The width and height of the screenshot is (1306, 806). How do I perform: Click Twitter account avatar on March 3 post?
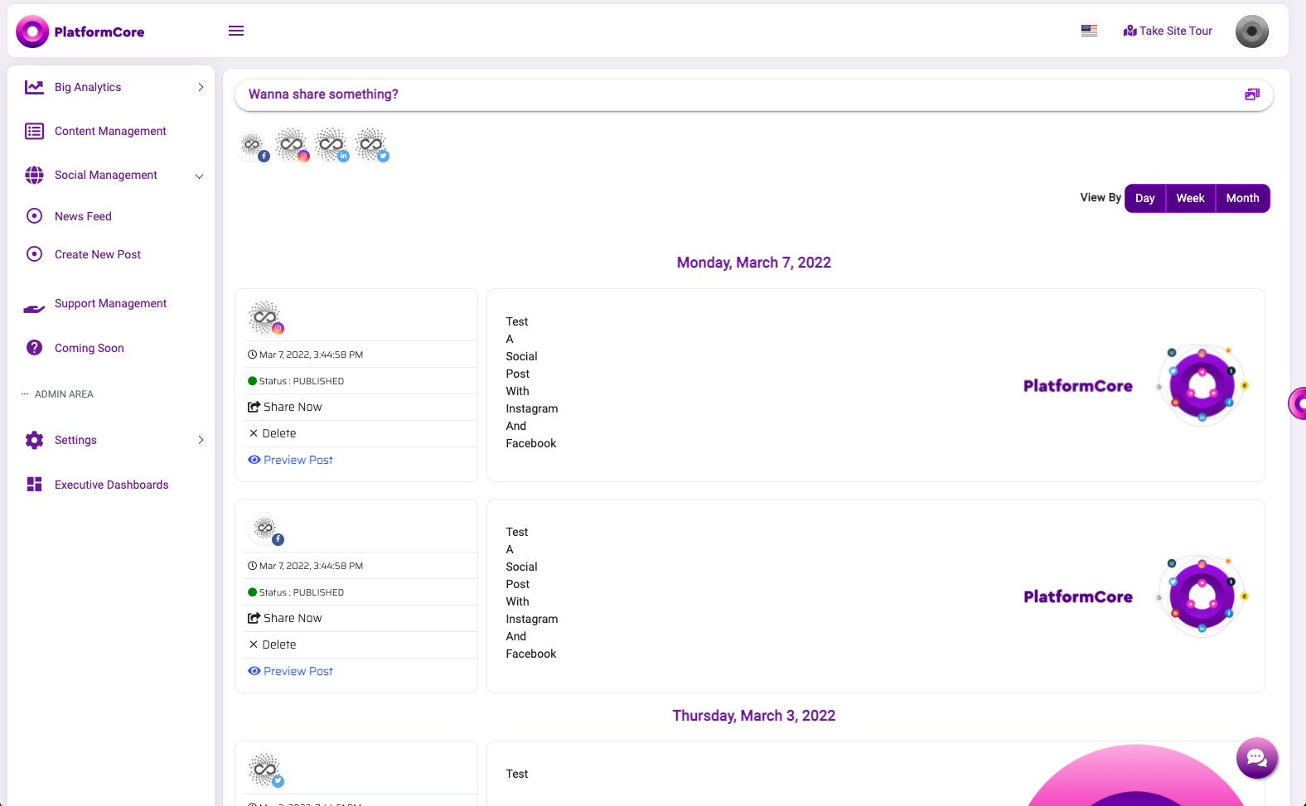point(266,770)
